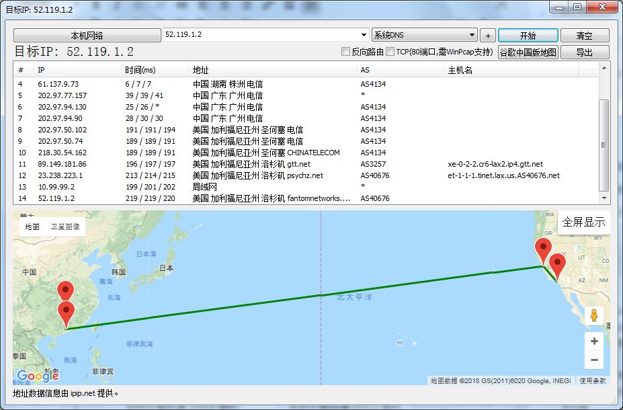Open the 系统DNS dropdown
This screenshot has width=623, height=410.
pos(473,34)
